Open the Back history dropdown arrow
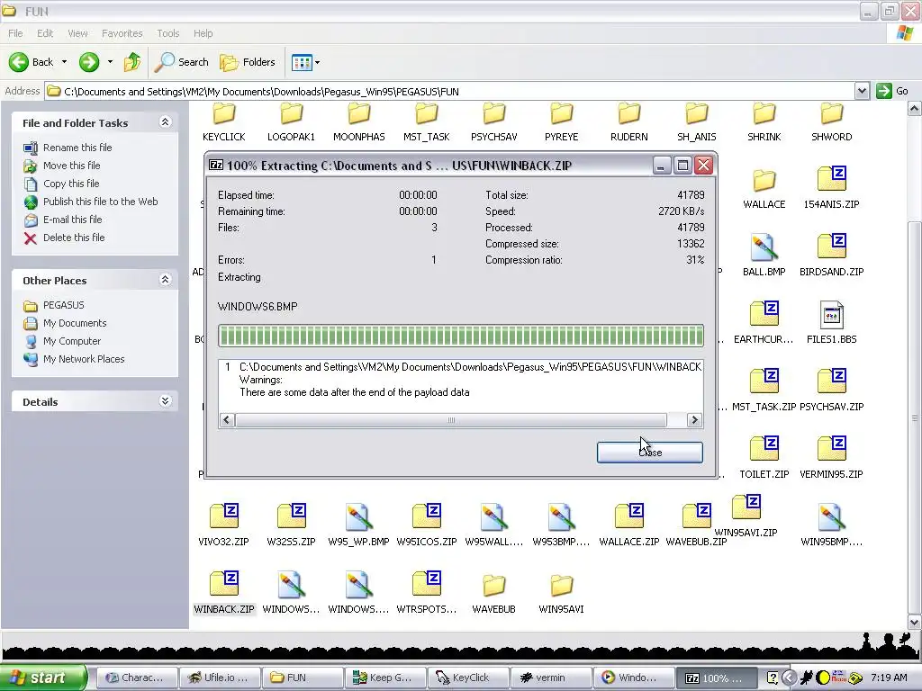 pos(64,62)
